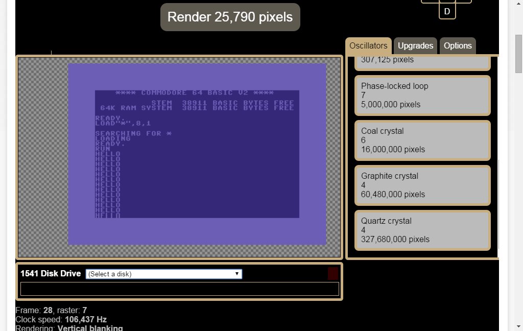
Task: Click the Commodore 64 emulator screen
Action: [x=179, y=157]
